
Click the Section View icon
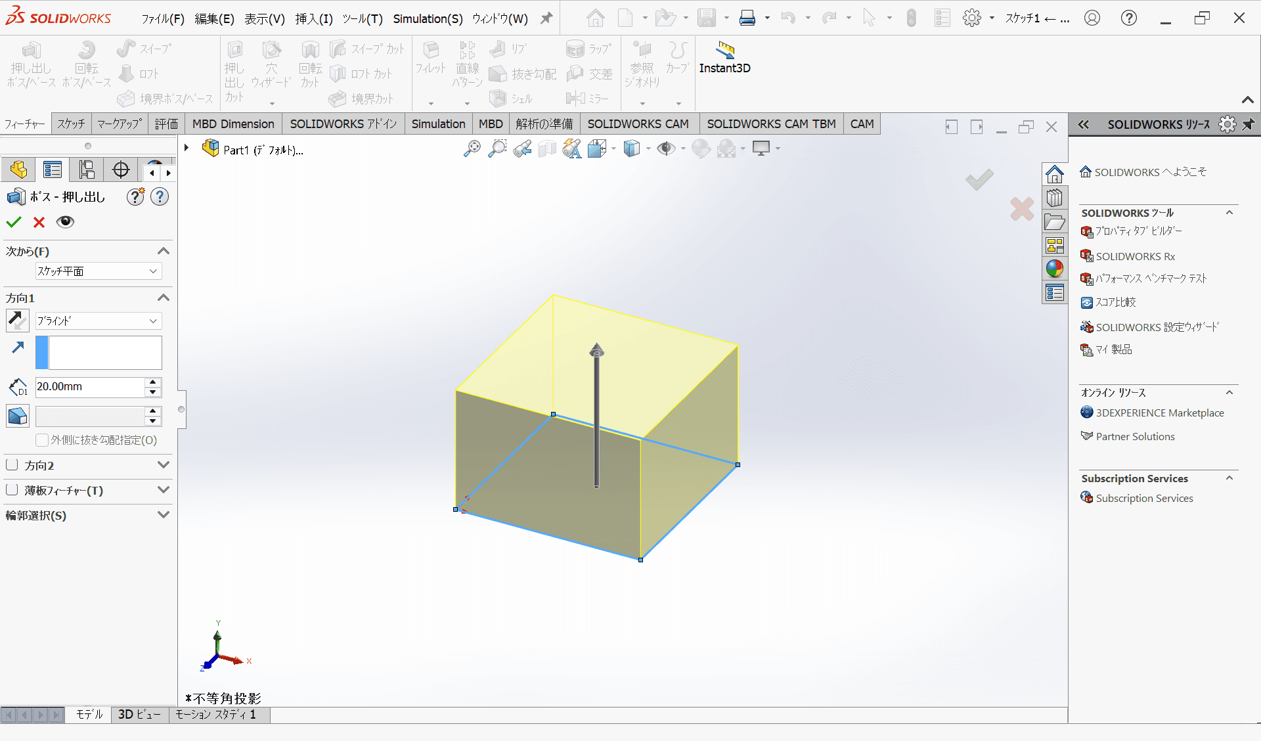[547, 149]
